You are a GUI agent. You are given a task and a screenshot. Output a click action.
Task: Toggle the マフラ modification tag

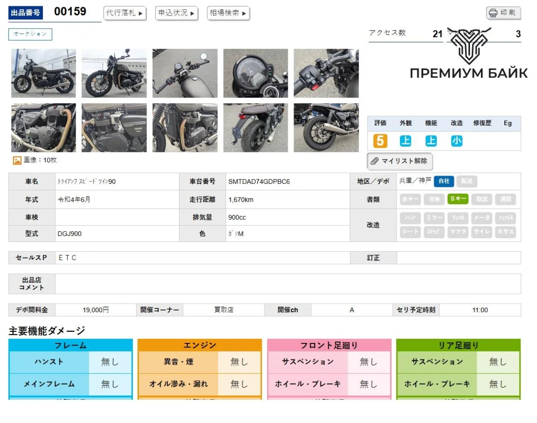click(x=458, y=232)
